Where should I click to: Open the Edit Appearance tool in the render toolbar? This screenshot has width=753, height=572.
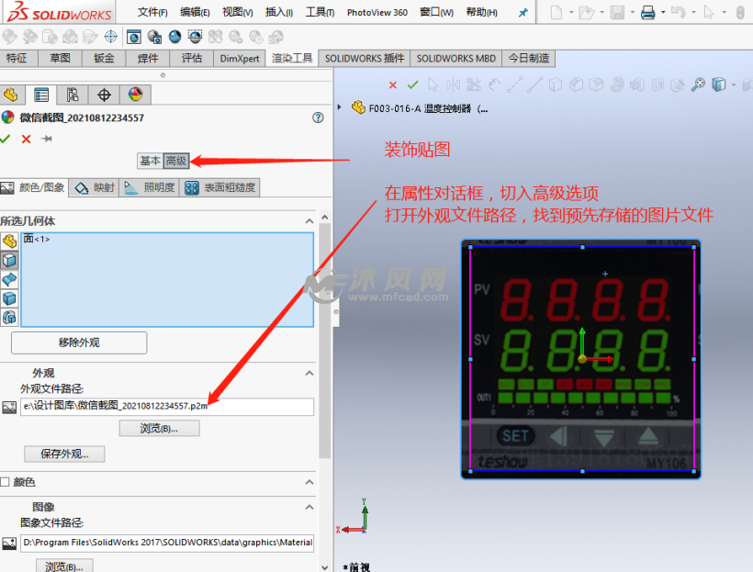coord(9,37)
